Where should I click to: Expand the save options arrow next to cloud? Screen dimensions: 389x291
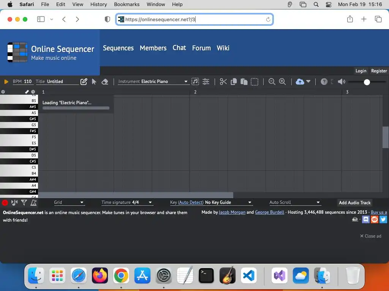(308, 81)
